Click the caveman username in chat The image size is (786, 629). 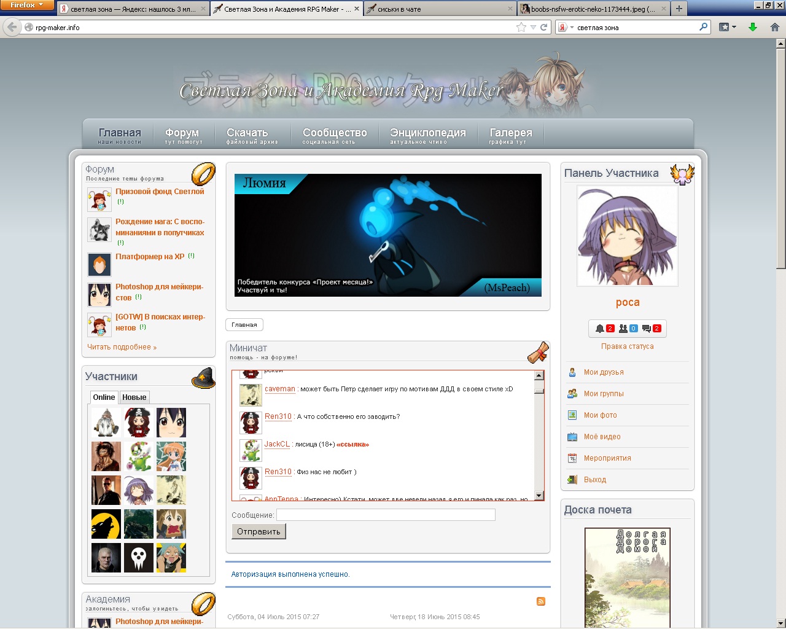tap(280, 389)
